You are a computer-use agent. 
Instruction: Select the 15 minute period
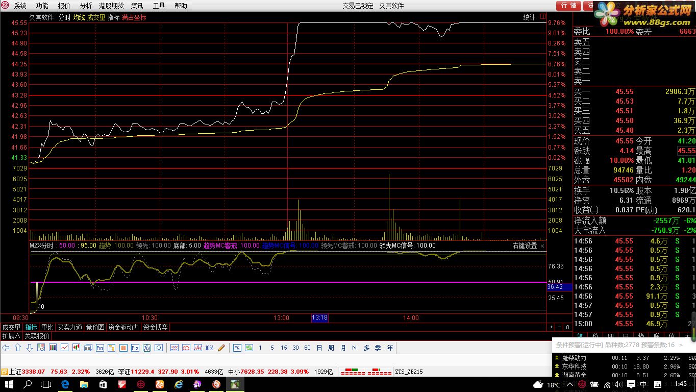[x=284, y=348]
